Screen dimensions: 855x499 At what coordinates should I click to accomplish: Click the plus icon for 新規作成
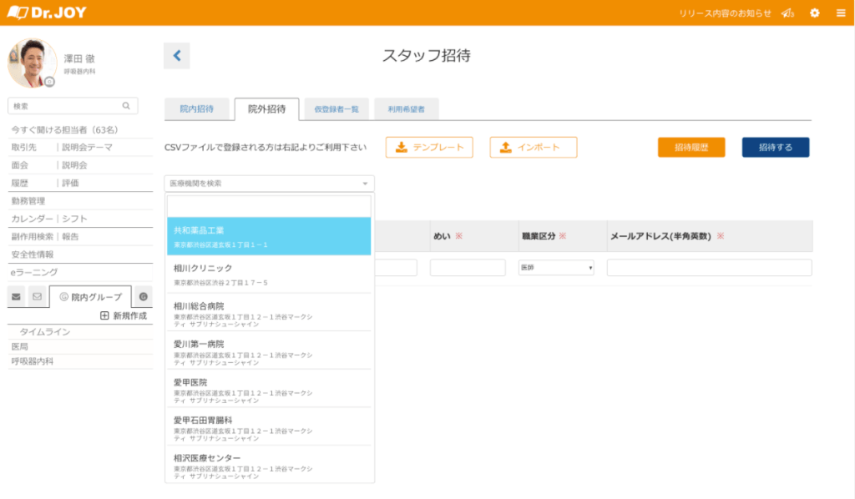[104, 315]
